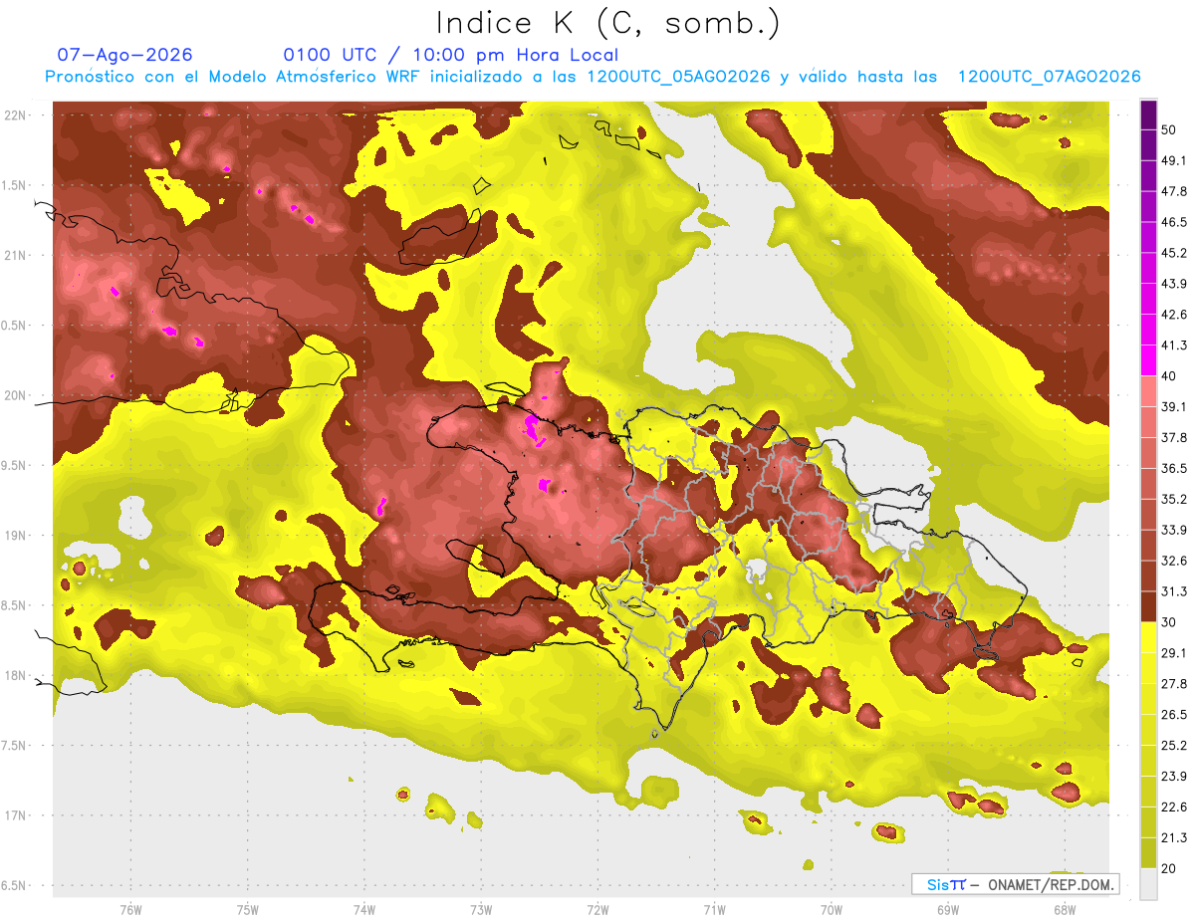Click the legend value "35.2"
Screen dimensions: 1195x923
coord(1174,499)
